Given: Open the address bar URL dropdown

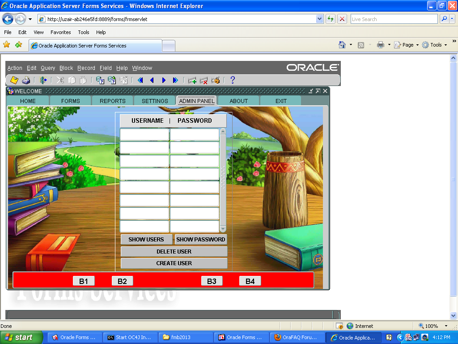Looking at the screenshot, I should (x=319, y=19).
